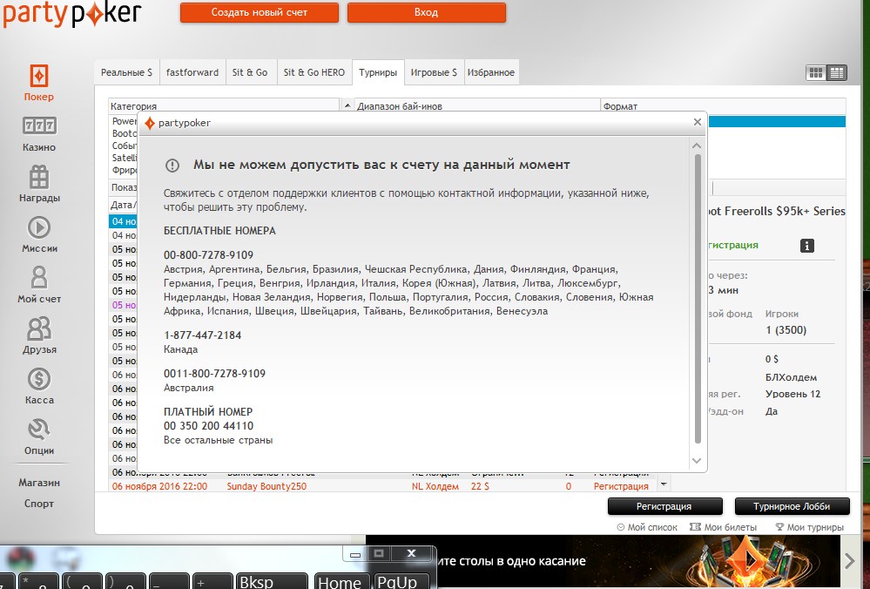Open the 'Спорт' sidebar link
Image resolution: width=870 pixels, height=589 pixels.
39,504
